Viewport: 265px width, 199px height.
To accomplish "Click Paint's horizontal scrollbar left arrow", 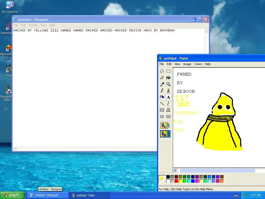I will point(175,170).
